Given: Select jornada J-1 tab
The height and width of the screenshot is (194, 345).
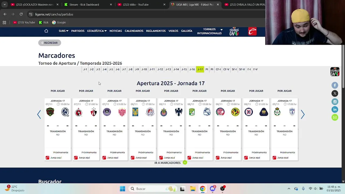Looking at the screenshot, I should coord(85,69).
